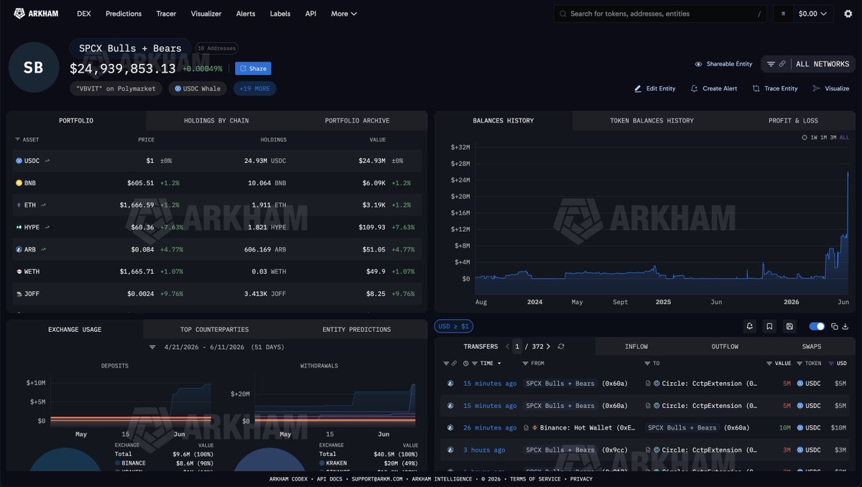Open the ALL NETWORKS filter selector

808,64
